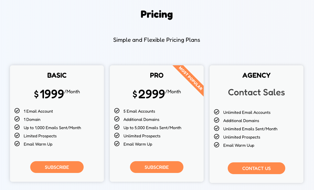Viewport: 314px width, 190px height.
Task: Click the "Contact Sales" text in Agency card
Action: (x=256, y=92)
